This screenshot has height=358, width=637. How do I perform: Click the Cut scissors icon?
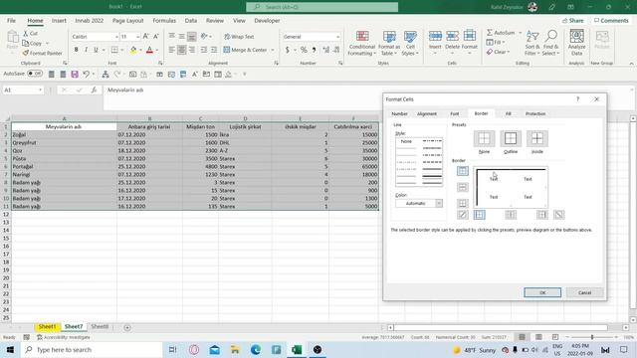[26, 33]
